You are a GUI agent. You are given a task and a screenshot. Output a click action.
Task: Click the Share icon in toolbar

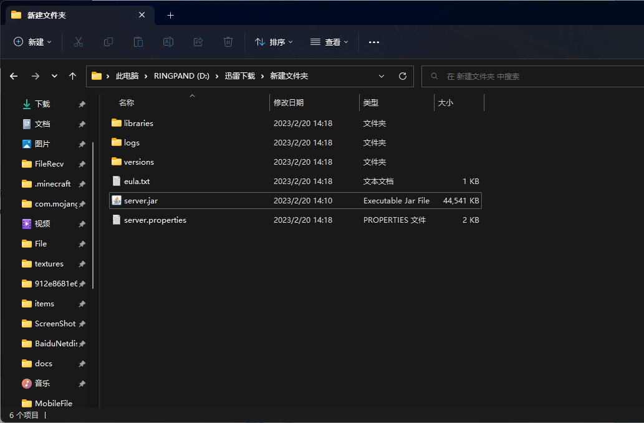(198, 42)
